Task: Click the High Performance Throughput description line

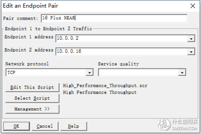Action: pyautogui.click(x=100, y=92)
